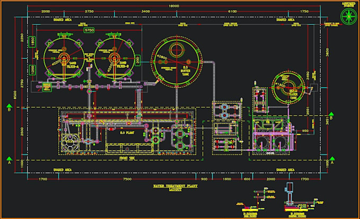Select the Ø1800 drain tank circle

pos(288,87)
